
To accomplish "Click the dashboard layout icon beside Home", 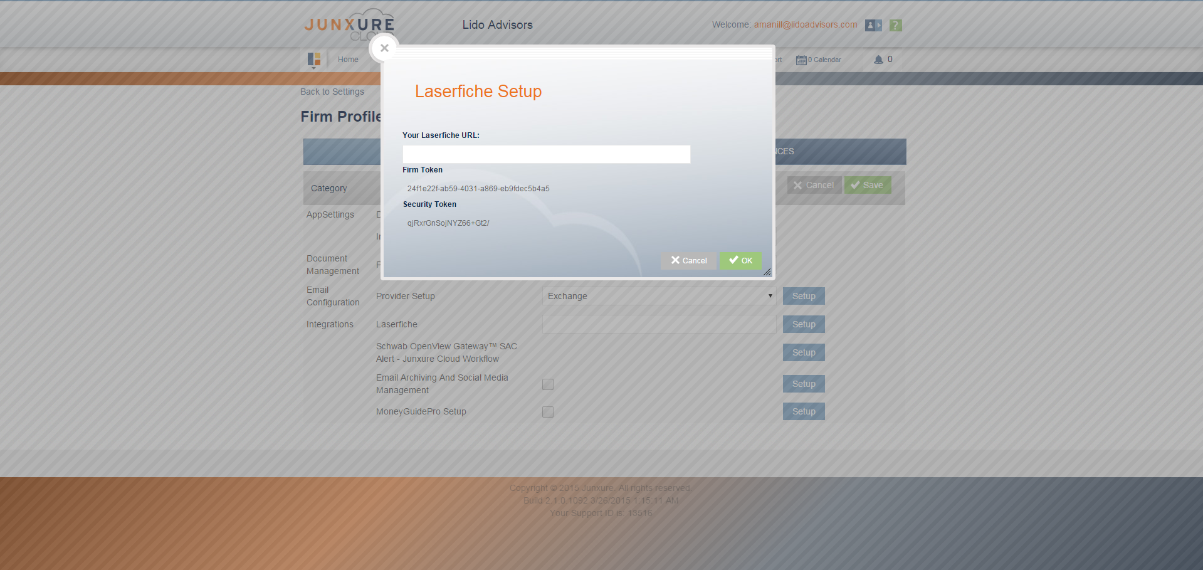I will [314, 60].
